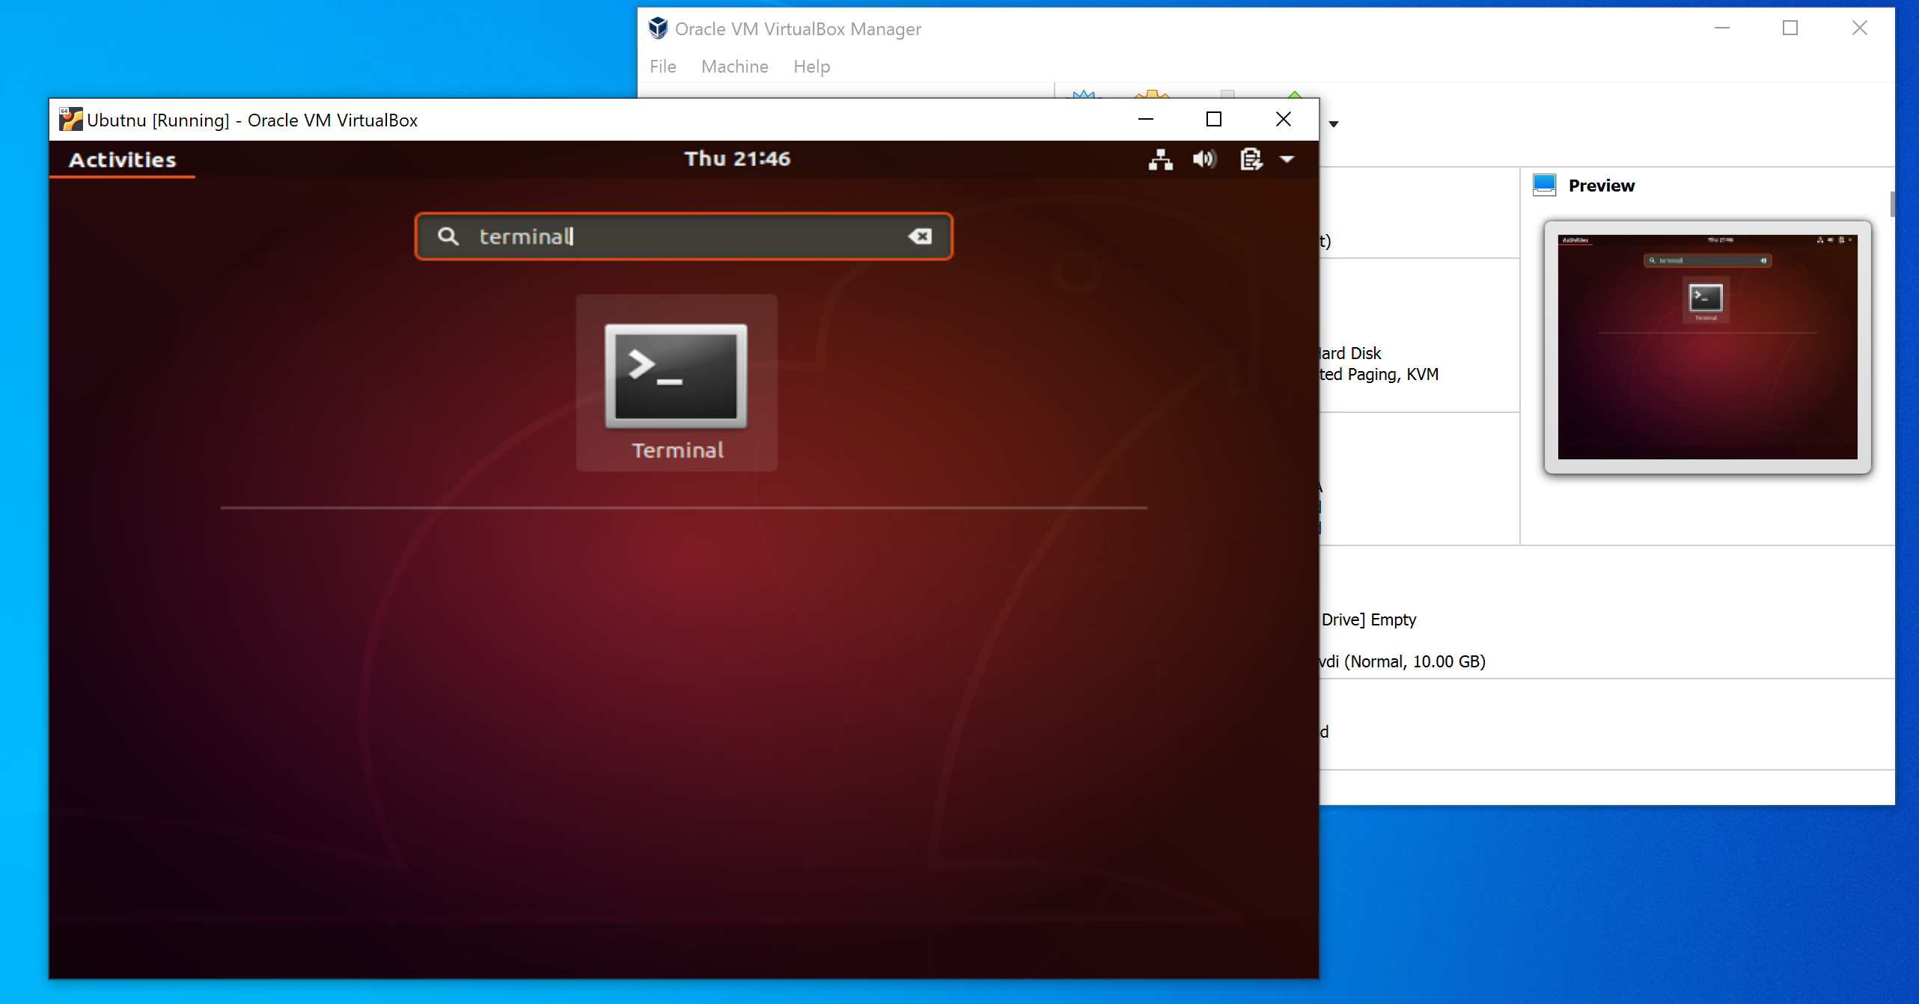Click the terminal search input field
This screenshot has height=1004, width=1919.
683,236
